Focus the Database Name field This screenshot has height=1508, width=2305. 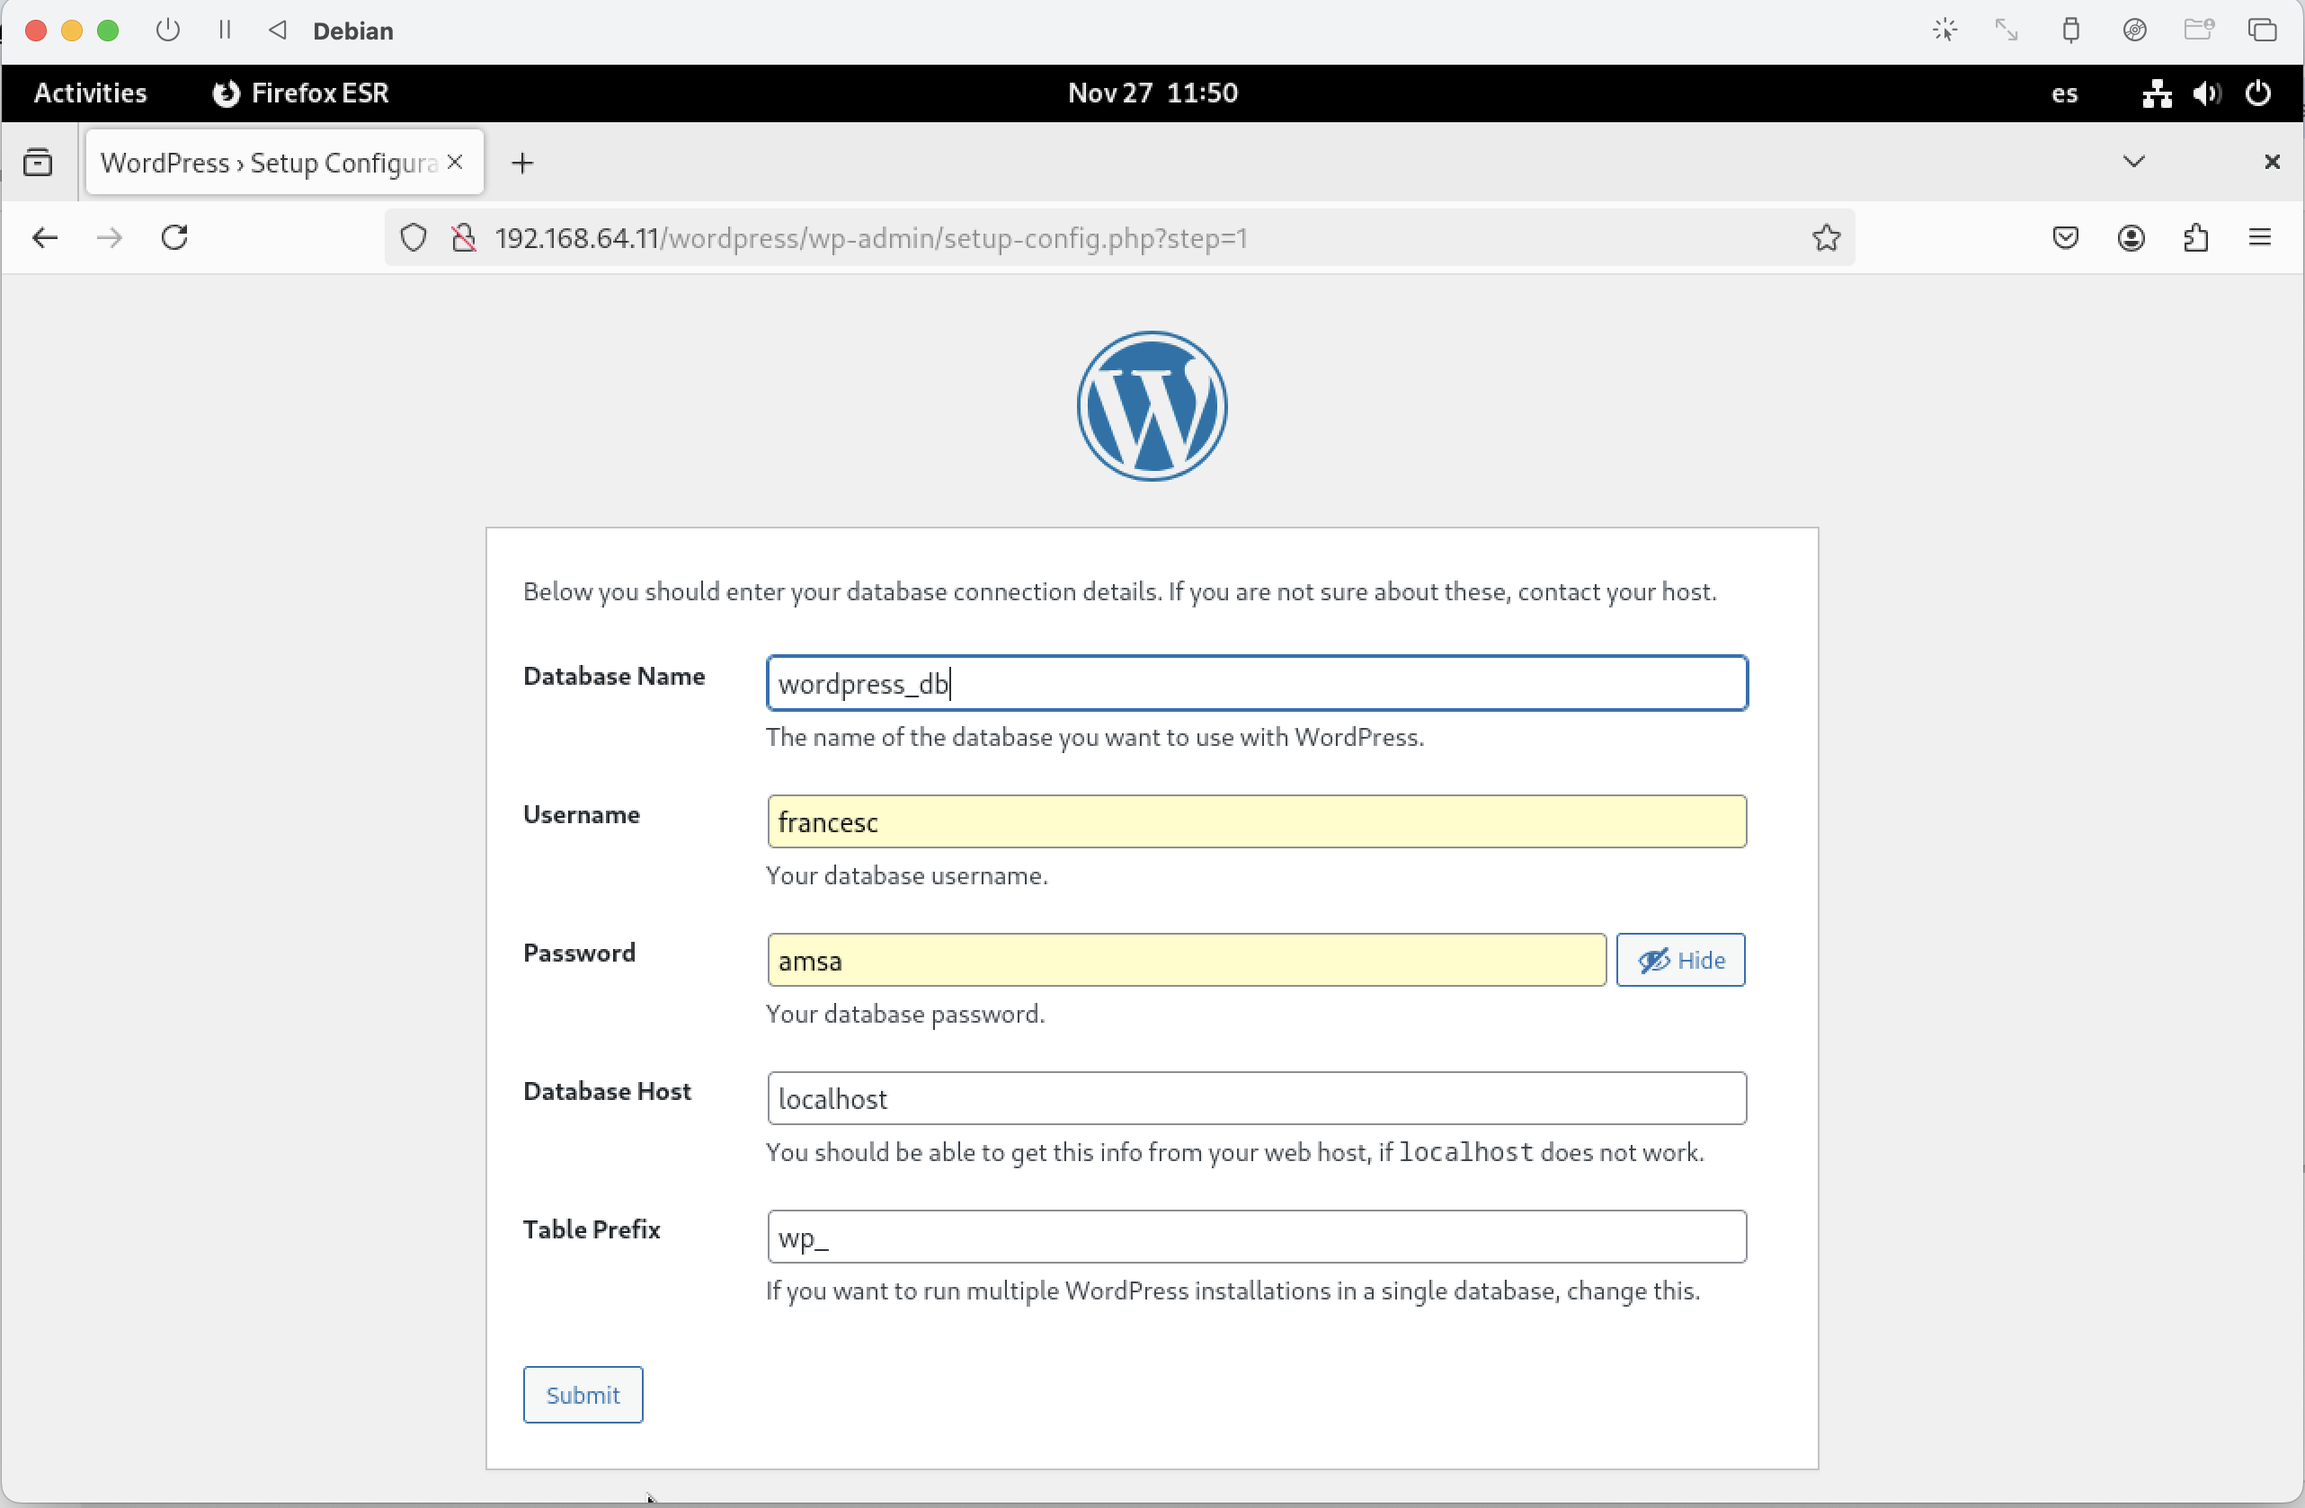[1256, 682]
